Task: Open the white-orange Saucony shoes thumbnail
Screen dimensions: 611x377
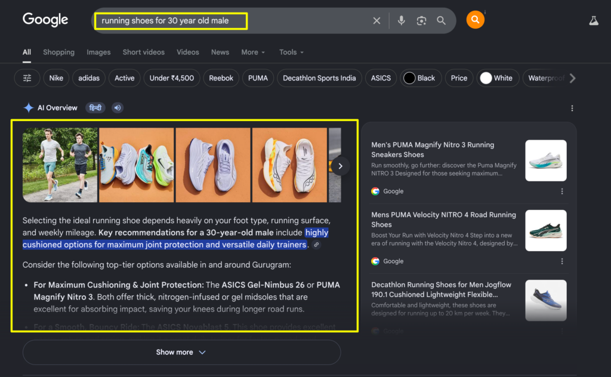Action: point(289,165)
